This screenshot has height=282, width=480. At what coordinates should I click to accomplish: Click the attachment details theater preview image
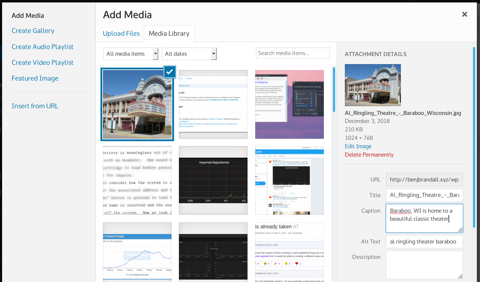(373, 85)
